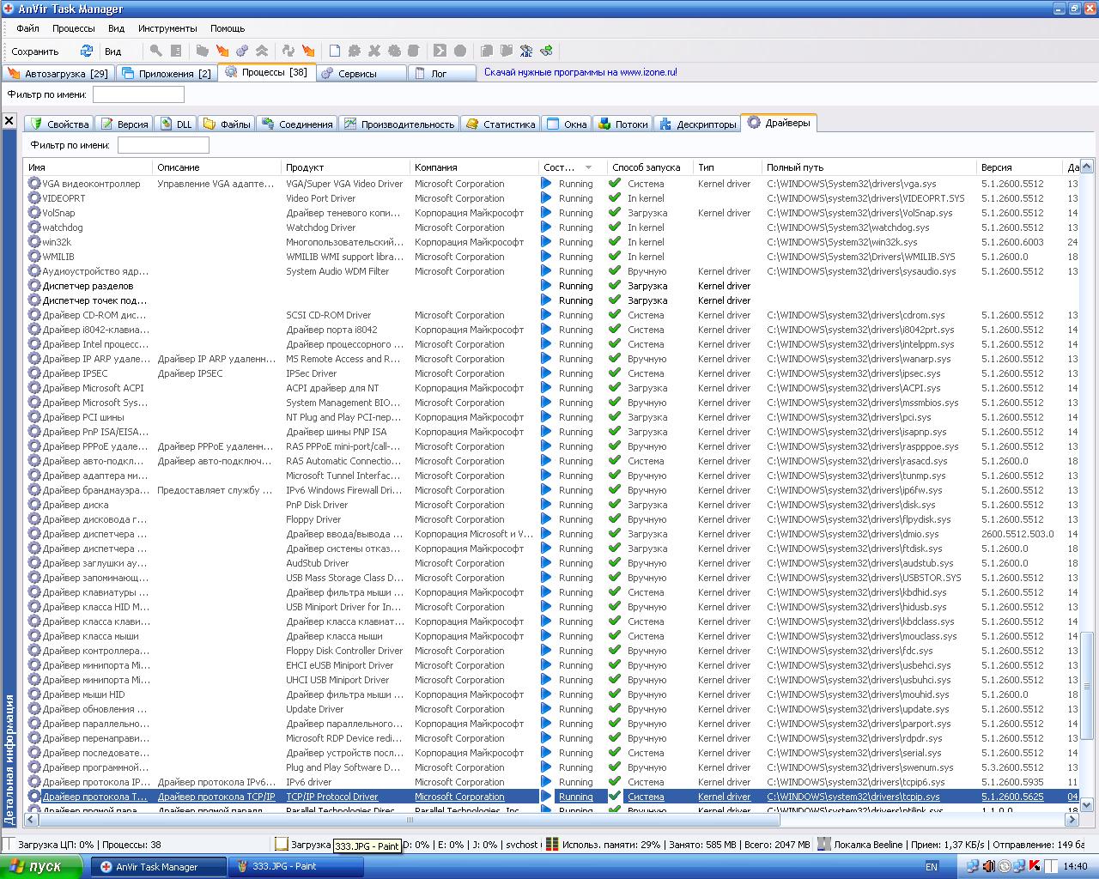Close the detailed info panel with X
The image size is (1099, 879).
click(x=9, y=121)
